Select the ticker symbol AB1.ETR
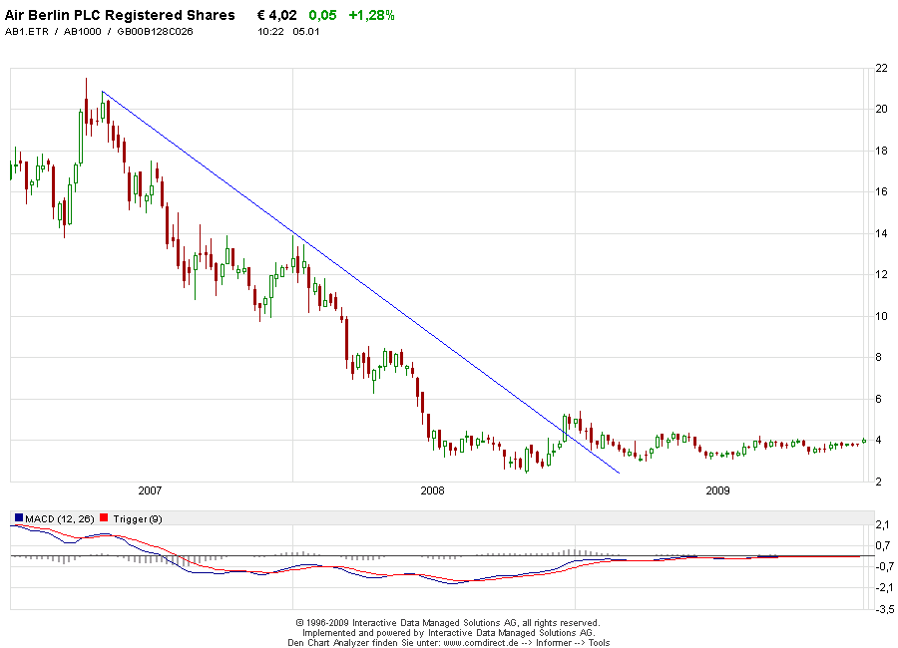The height and width of the screenshot is (648, 898). (x=26, y=32)
